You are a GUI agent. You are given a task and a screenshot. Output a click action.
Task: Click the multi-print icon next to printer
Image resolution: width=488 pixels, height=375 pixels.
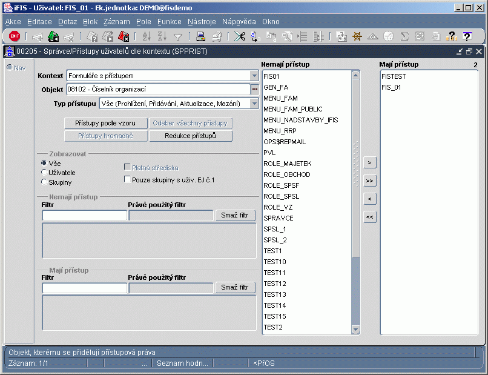tap(217, 37)
